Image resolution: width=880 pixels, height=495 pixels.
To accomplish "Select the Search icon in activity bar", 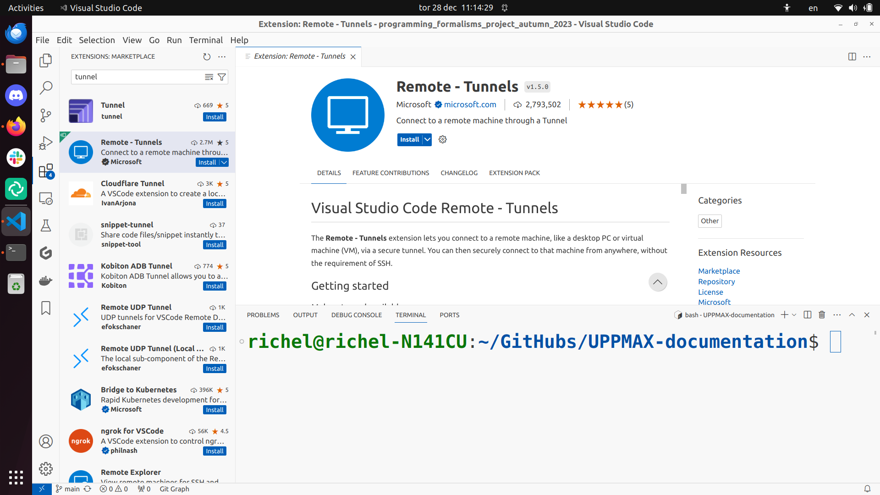I will pyautogui.click(x=47, y=88).
